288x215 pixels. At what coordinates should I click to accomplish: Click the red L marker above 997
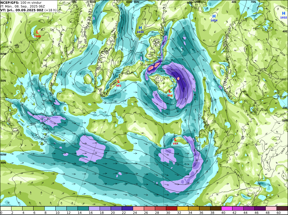click(175, 139)
